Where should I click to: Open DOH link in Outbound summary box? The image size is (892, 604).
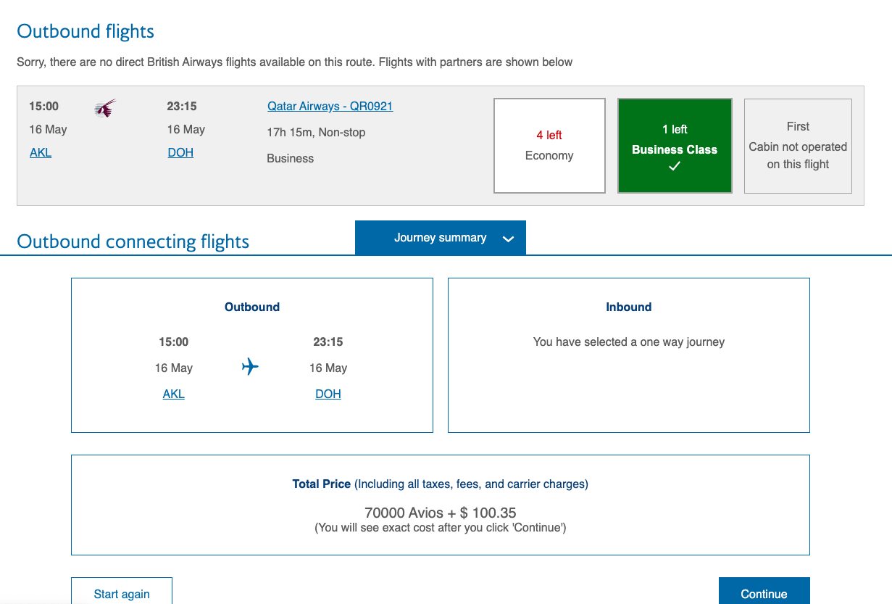(x=328, y=394)
